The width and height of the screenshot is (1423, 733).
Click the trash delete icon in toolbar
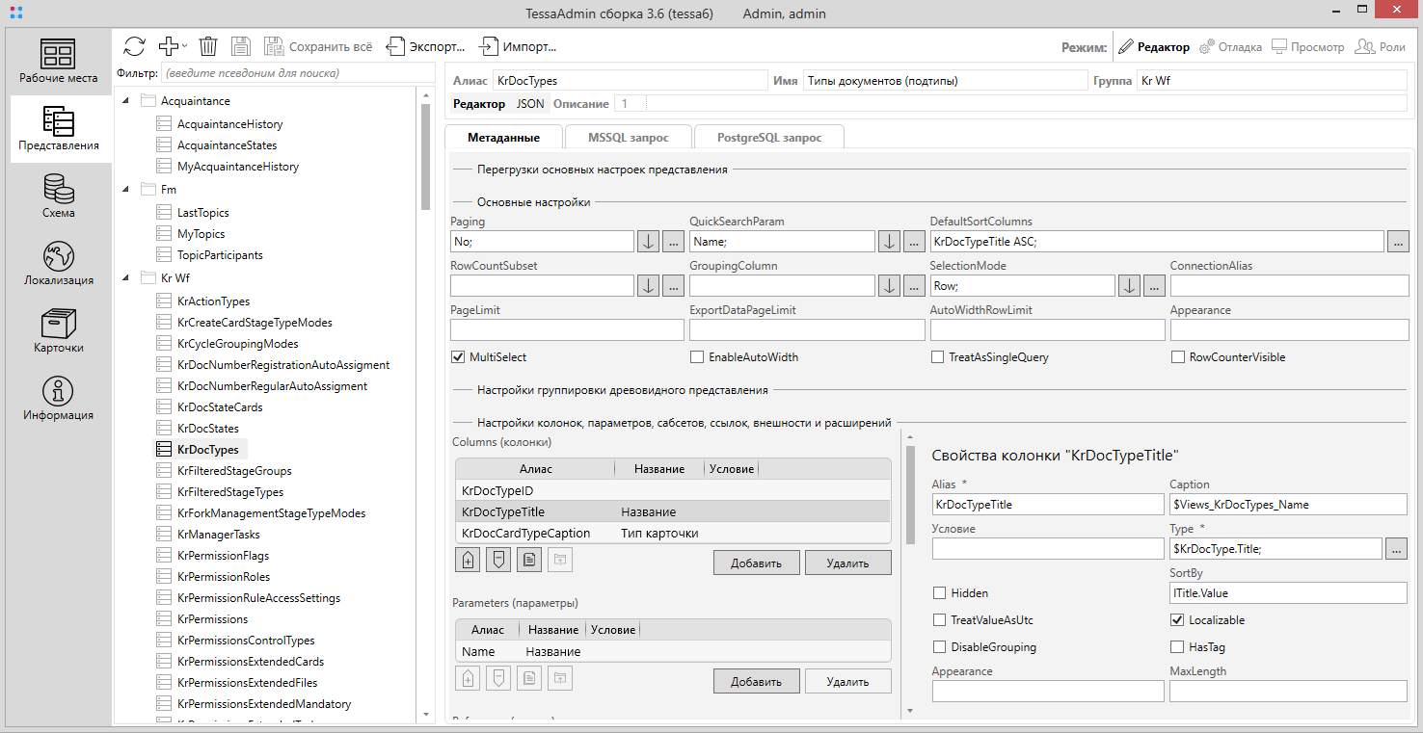(x=207, y=46)
